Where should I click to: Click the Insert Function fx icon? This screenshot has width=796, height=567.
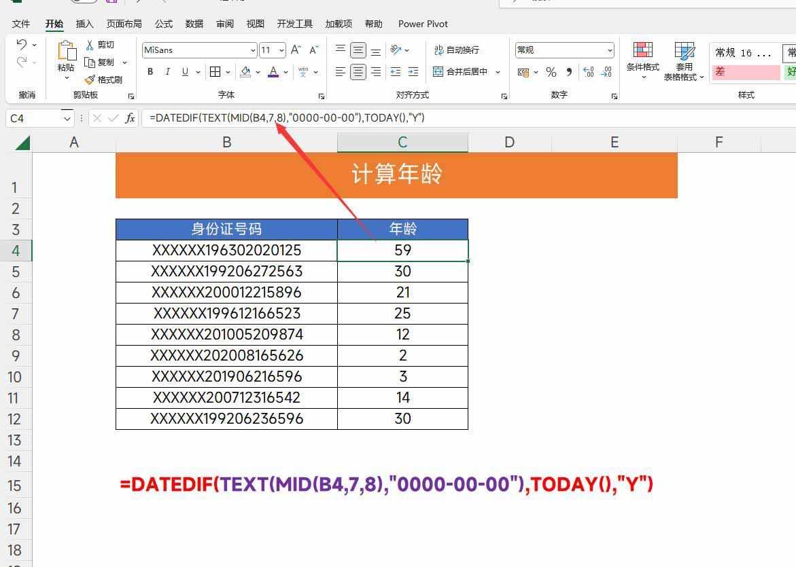point(130,117)
